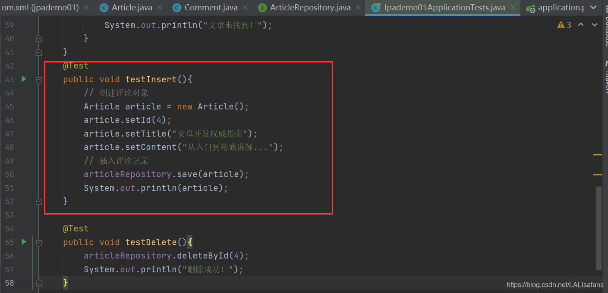Viewport: 608px width, 293px height.
Task: Select the Jpademo01ApplicationTests.java tab
Action: point(443,8)
